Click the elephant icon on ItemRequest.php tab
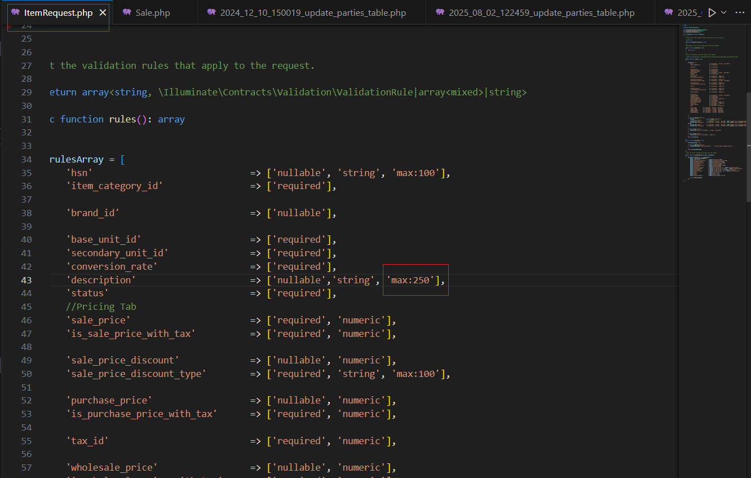Image resolution: width=751 pixels, height=478 pixels. [x=15, y=12]
